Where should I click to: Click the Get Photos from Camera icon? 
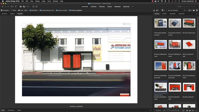[x=20, y=6]
